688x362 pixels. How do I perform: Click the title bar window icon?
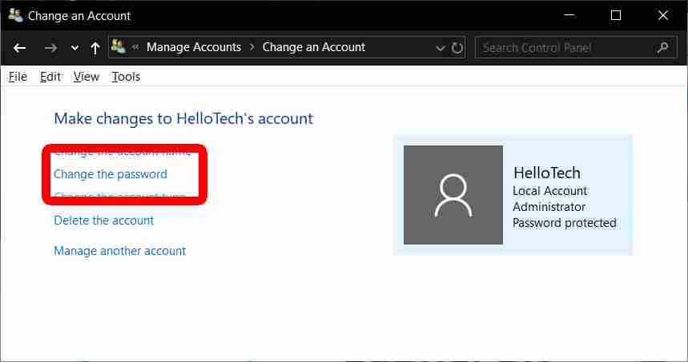pyautogui.click(x=14, y=15)
